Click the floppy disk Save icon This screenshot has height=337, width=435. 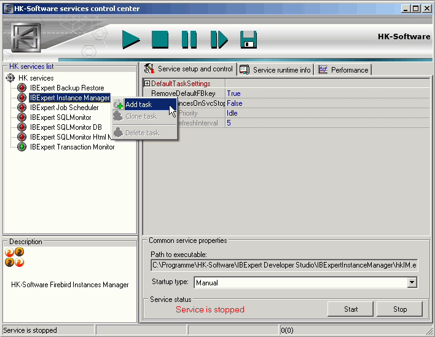(248, 40)
